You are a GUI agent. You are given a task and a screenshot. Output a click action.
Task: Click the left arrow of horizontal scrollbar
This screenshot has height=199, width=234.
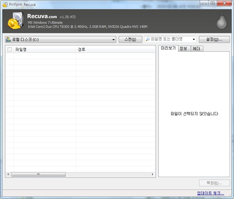pos(8,174)
